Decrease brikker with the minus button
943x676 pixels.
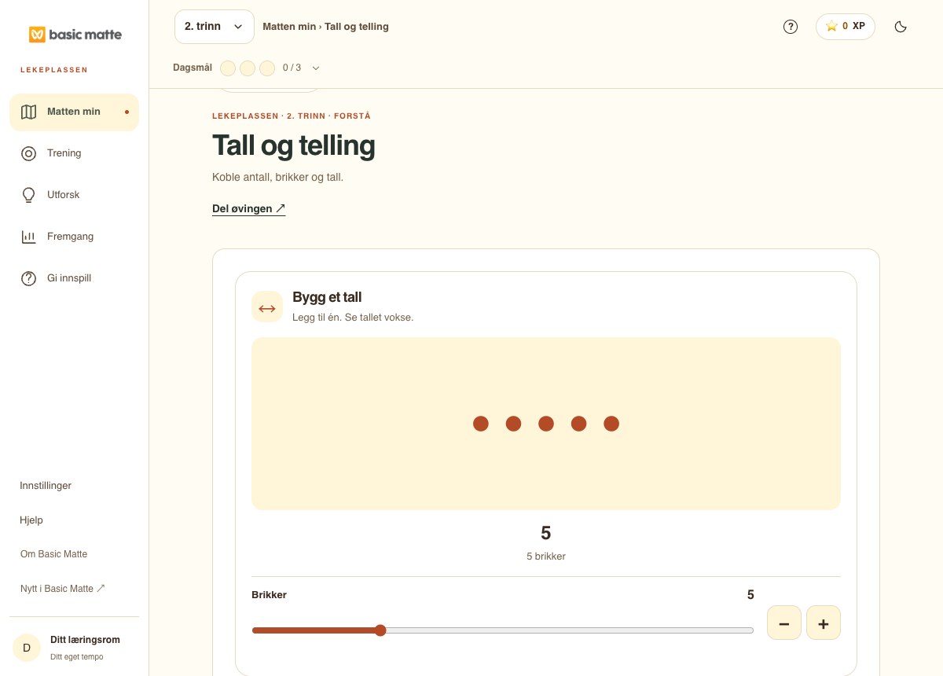(784, 623)
